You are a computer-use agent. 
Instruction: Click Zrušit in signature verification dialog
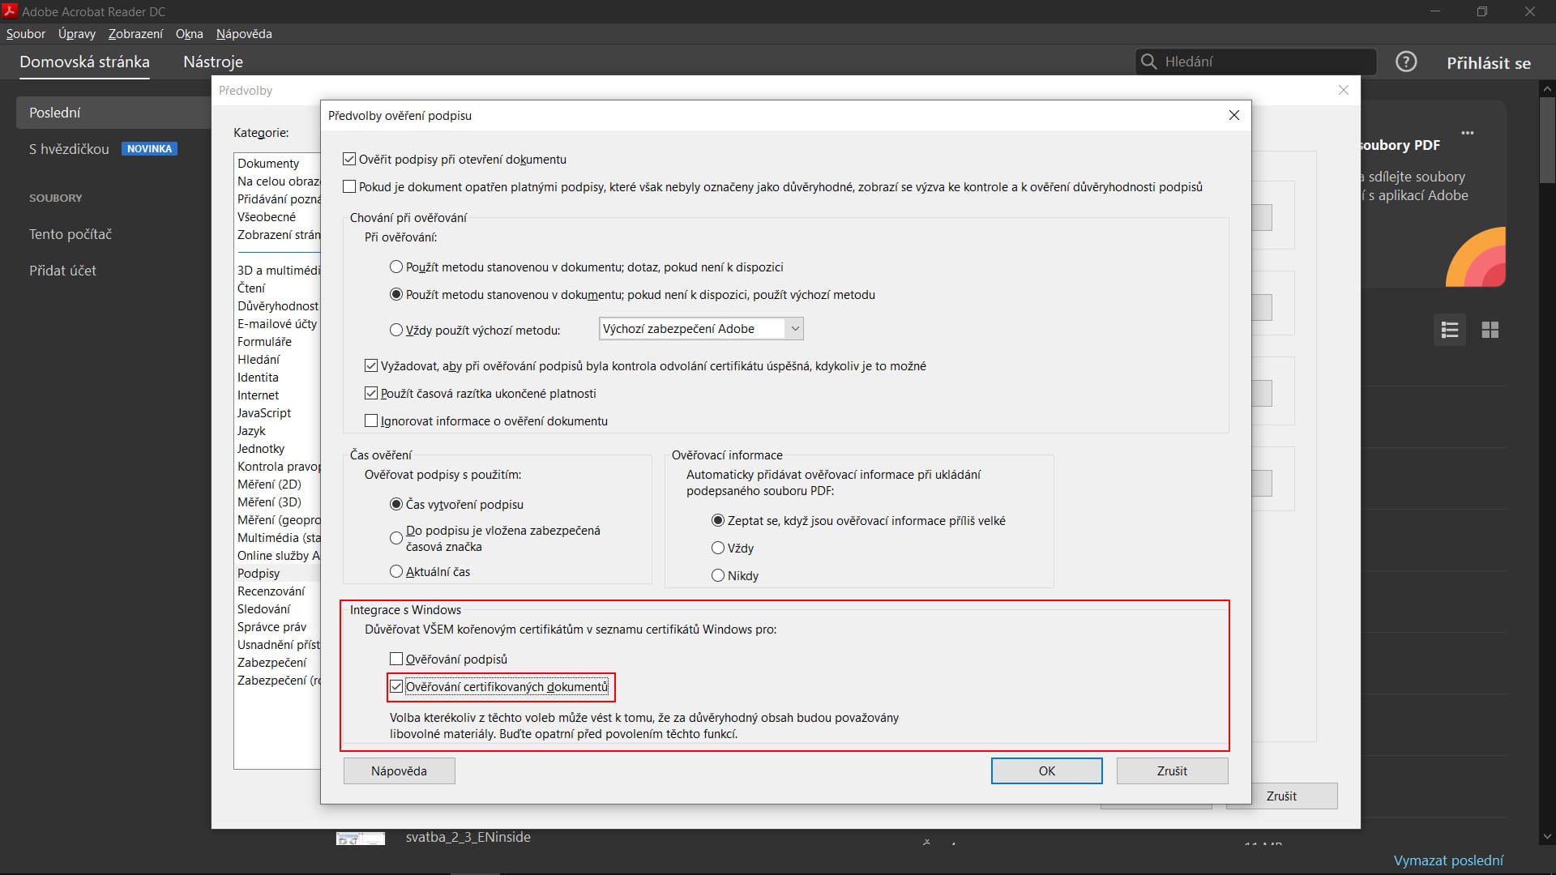point(1172,771)
